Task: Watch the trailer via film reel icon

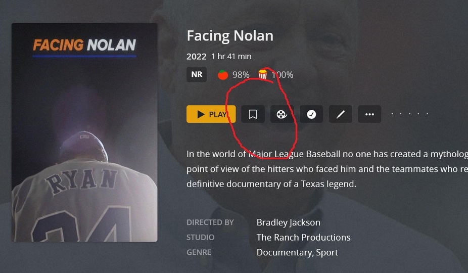Action: click(x=282, y=114)
